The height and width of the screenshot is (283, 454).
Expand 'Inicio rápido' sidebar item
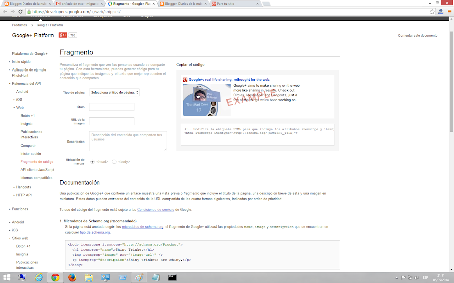coord(21,62)
